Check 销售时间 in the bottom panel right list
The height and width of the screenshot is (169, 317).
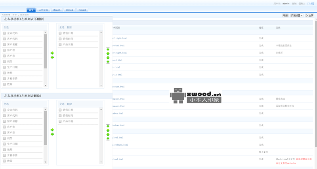tap(60, 116)
